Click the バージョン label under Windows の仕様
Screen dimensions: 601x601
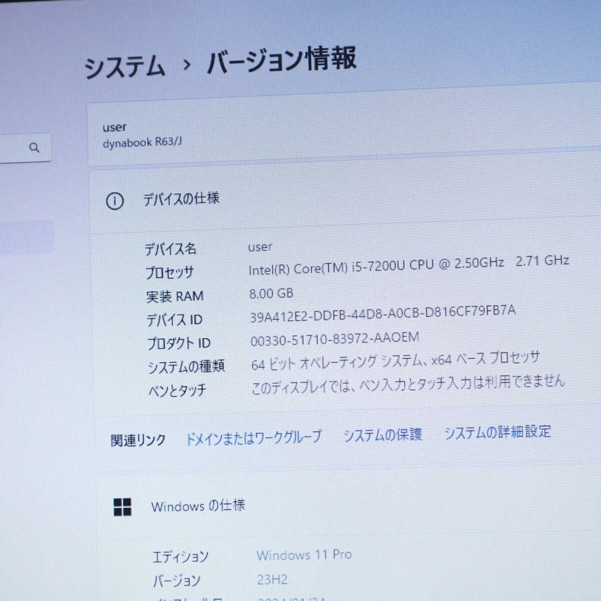click(x=176, y=581)
